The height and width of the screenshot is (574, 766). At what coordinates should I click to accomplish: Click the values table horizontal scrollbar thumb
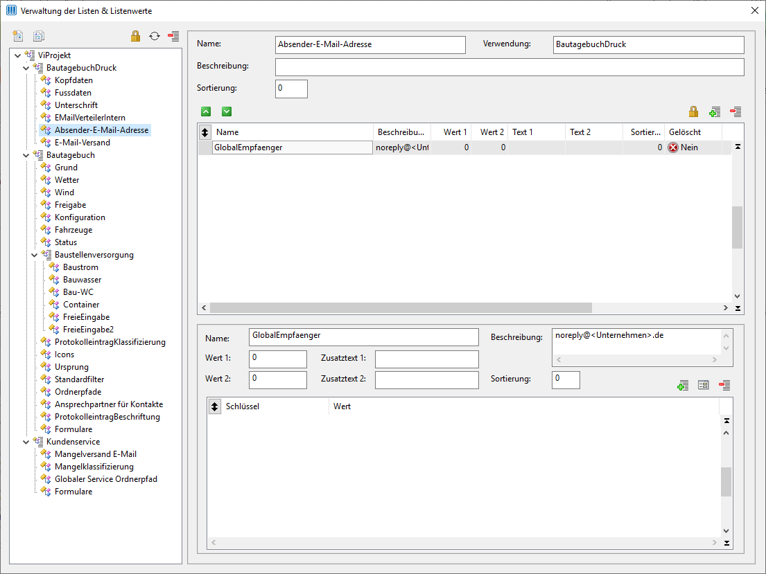coord(401,308)
